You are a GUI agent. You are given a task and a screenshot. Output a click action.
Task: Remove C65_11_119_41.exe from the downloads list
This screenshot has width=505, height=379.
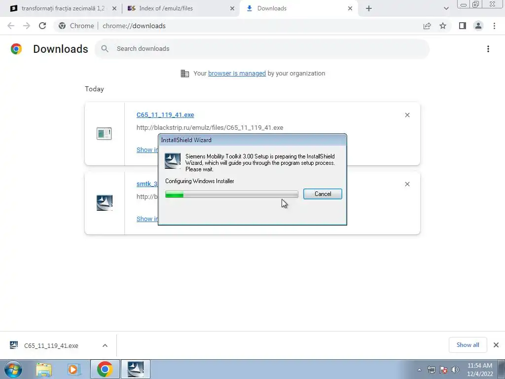point(407,115)
